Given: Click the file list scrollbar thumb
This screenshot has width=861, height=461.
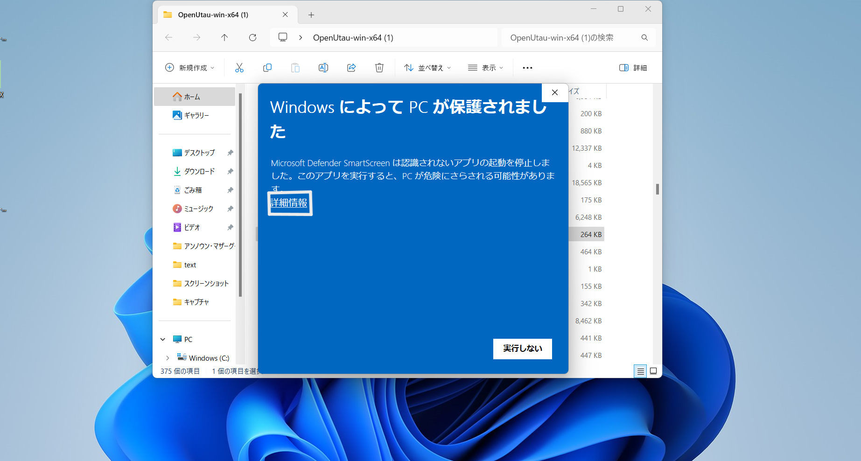Looking at the screenshot, I should click(x=657, y=189).
